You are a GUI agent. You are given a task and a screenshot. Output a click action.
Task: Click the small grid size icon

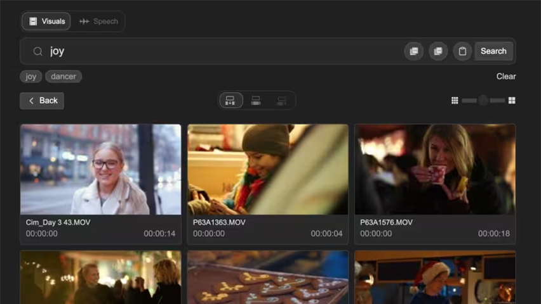(455, 101)
